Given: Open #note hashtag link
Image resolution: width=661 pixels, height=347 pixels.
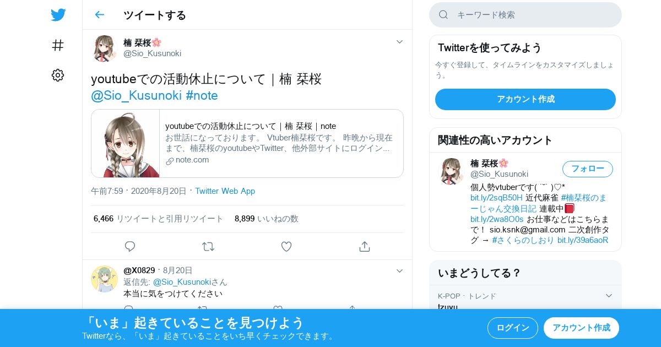Looking at the screenshot, I should [202, 95].
